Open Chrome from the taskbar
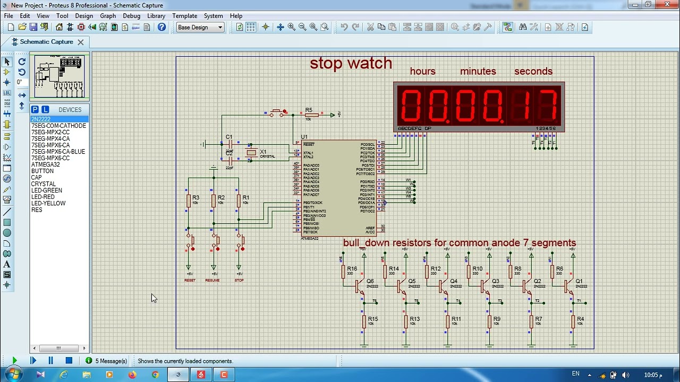 click(x=155, y=375)
